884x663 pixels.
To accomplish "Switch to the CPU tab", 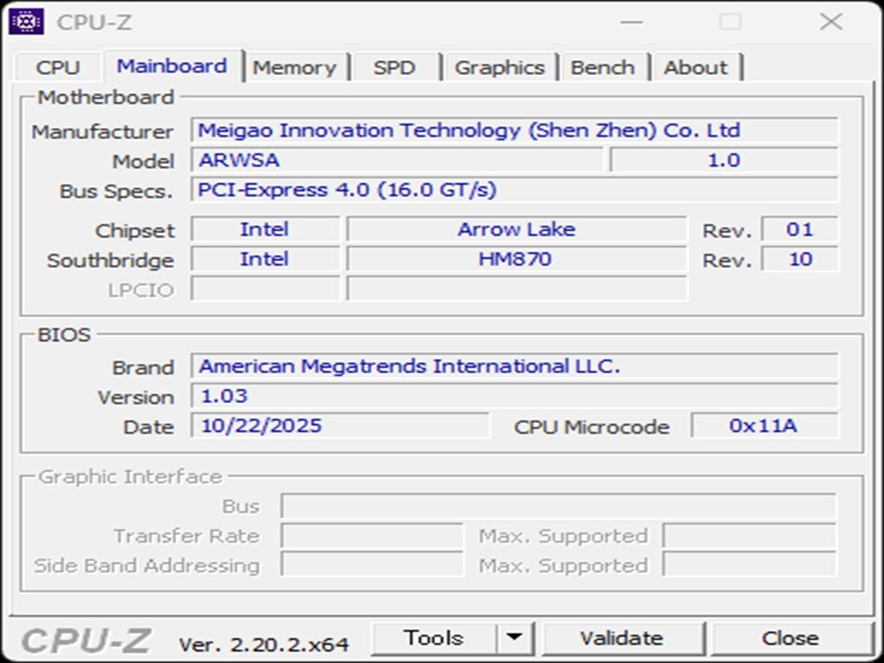I will coord(58,67).
